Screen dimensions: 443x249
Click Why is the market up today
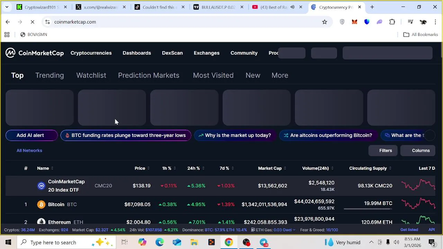pos(235,135)
